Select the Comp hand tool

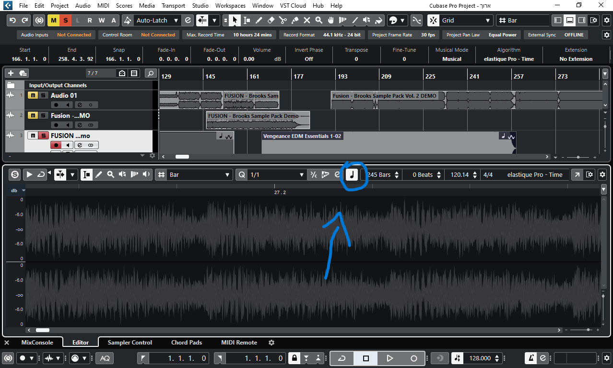pos(331,21)
